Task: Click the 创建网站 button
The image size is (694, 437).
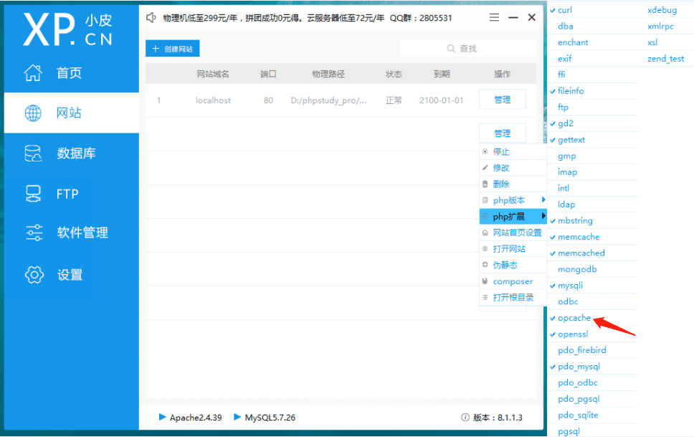Action: click(173, 49)
